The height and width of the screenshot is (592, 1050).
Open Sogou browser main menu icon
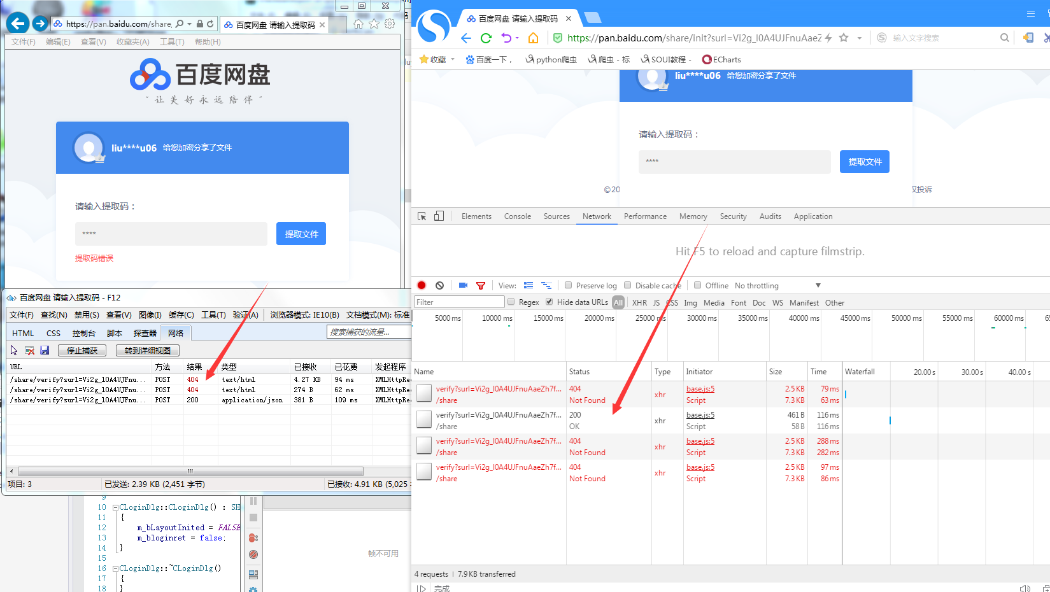pos(1030,13)
